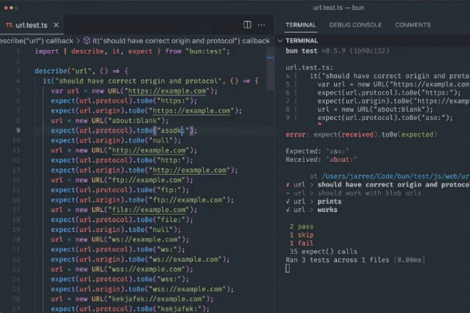Switch to the TERMINAL panel tab

pyautogui.click(x=301, y=25)
